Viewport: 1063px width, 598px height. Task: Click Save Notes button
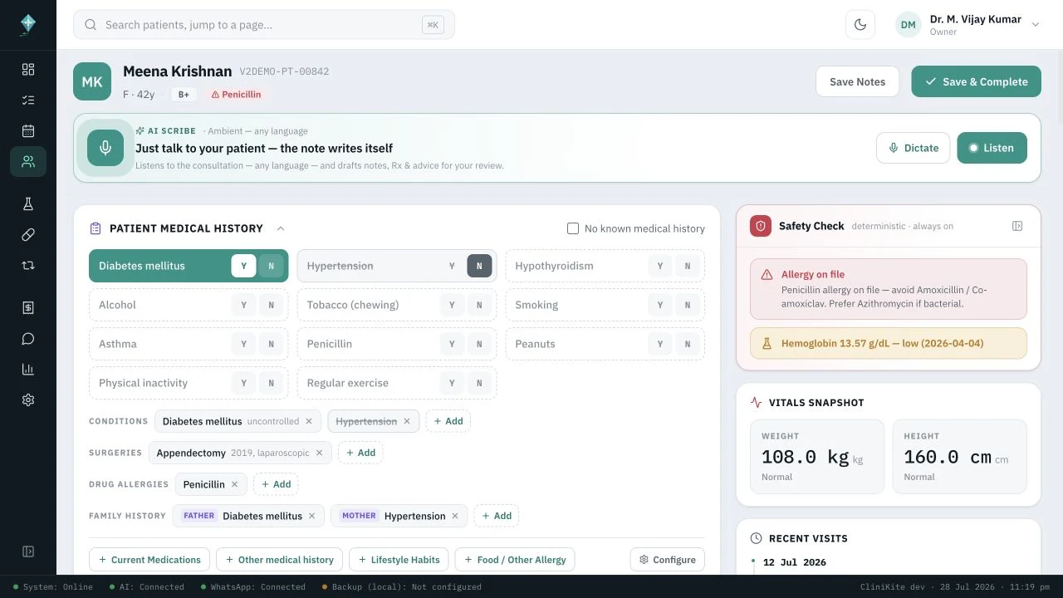pos(857,81)
